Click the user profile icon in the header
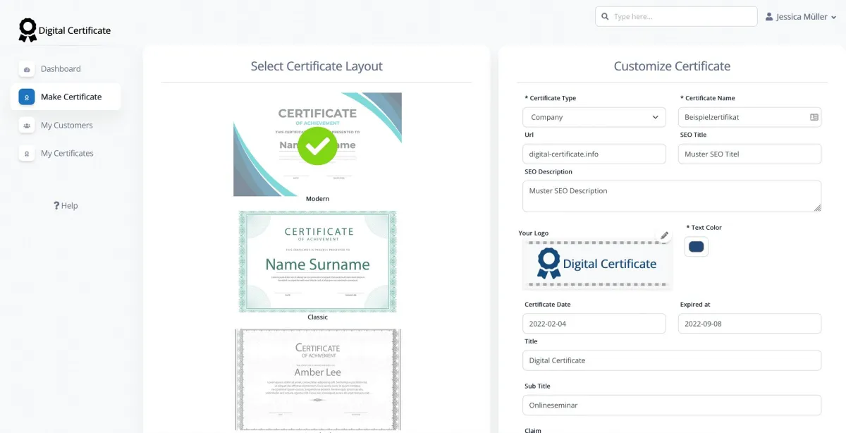 pos(768,16)
